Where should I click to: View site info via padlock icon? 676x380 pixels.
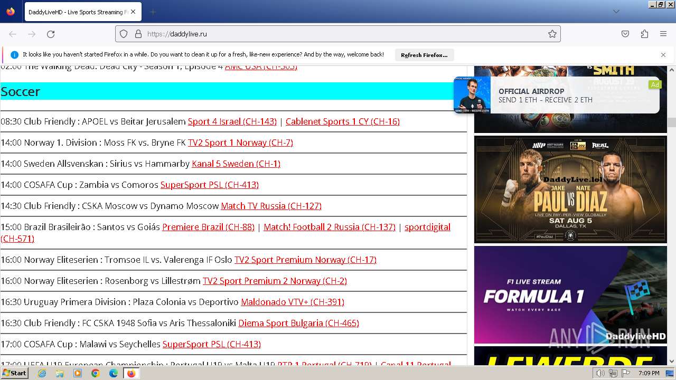[x=138, y=34]
